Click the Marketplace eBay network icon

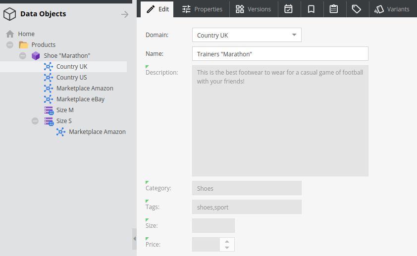(48, 99)
